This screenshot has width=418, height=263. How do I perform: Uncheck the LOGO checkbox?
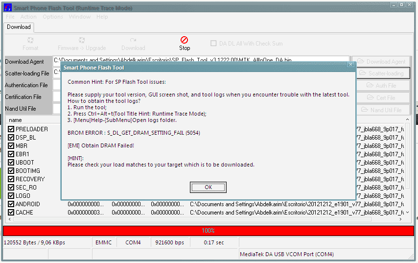(11, 195)
